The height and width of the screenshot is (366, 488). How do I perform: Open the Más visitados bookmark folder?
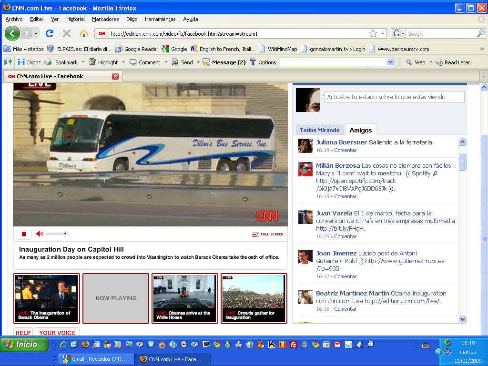(x=24, y=49)
